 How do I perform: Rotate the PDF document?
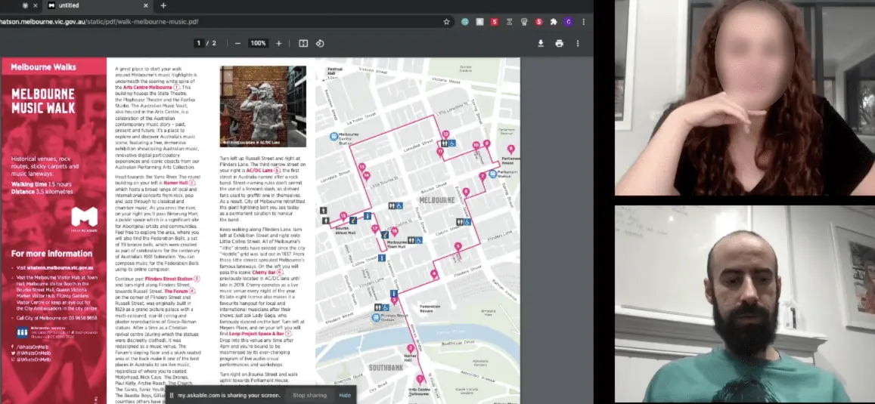tap(320, 43)
